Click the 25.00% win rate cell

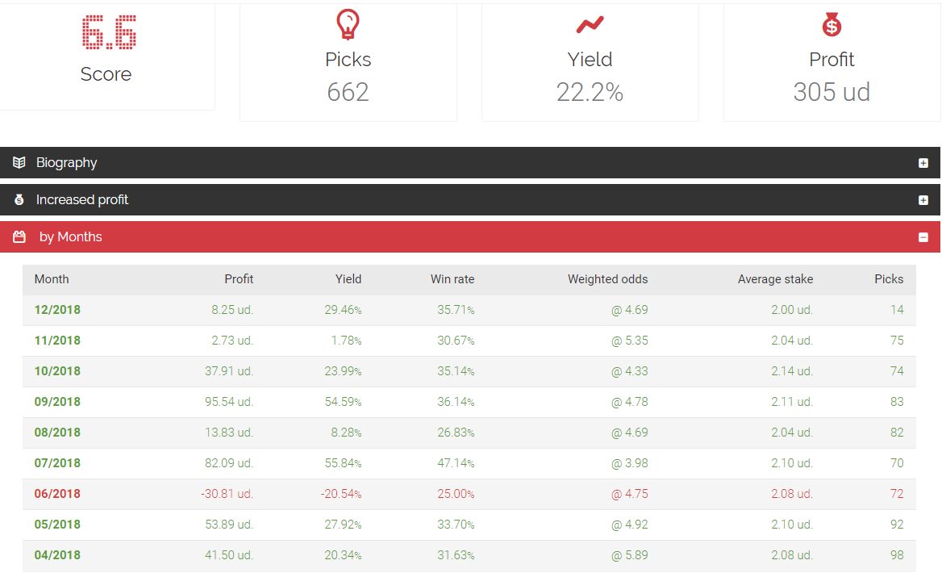(x=456, y=494)
